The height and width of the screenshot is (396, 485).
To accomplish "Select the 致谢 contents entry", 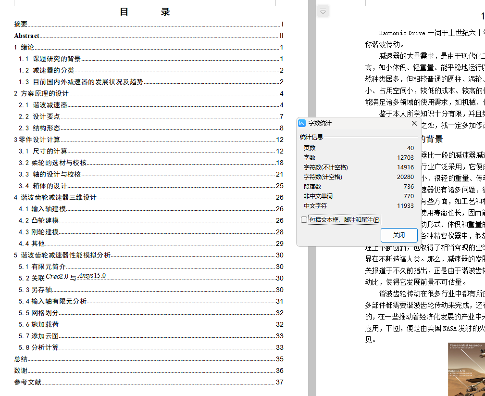I will [x=20, y=370].
